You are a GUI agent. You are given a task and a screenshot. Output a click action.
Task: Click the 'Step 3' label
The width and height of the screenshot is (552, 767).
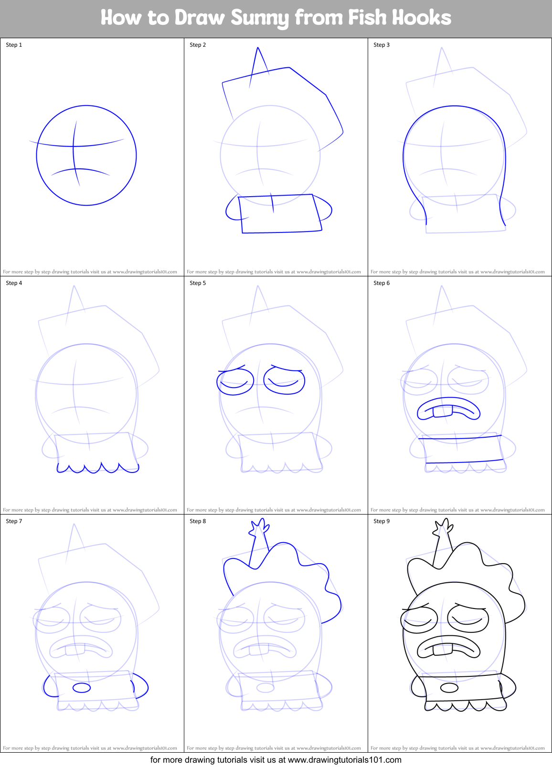(x=382, y=45)
